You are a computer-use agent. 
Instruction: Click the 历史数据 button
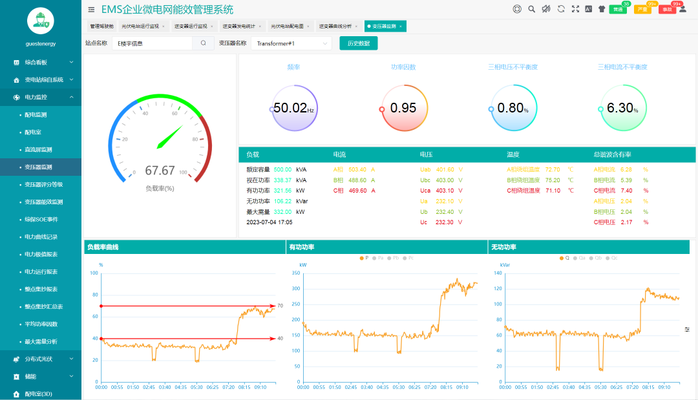coord(358,43)
